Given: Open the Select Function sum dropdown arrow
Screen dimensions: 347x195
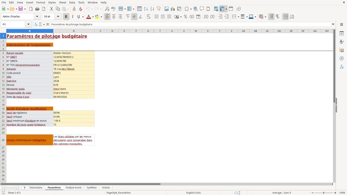Looking at the screenshot, I should pos(44,24).
